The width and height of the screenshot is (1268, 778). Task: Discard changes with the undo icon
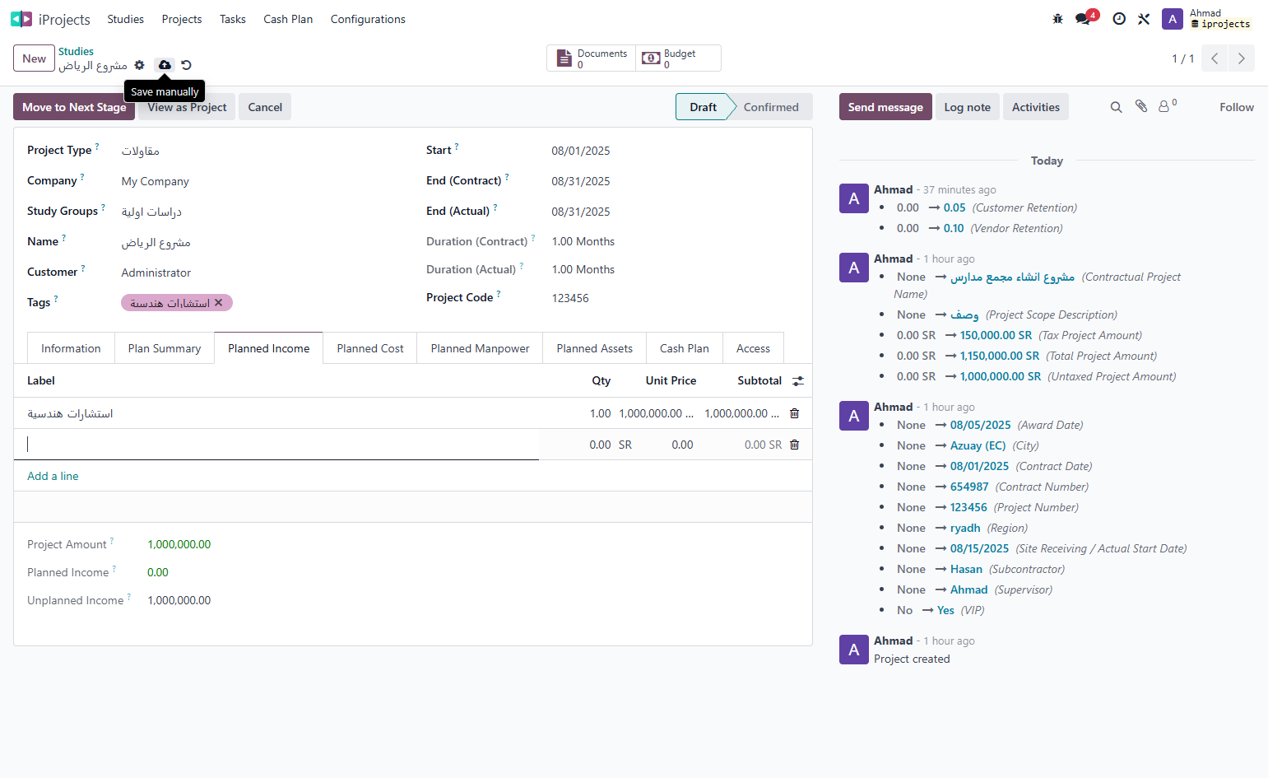tap(186, 65)
